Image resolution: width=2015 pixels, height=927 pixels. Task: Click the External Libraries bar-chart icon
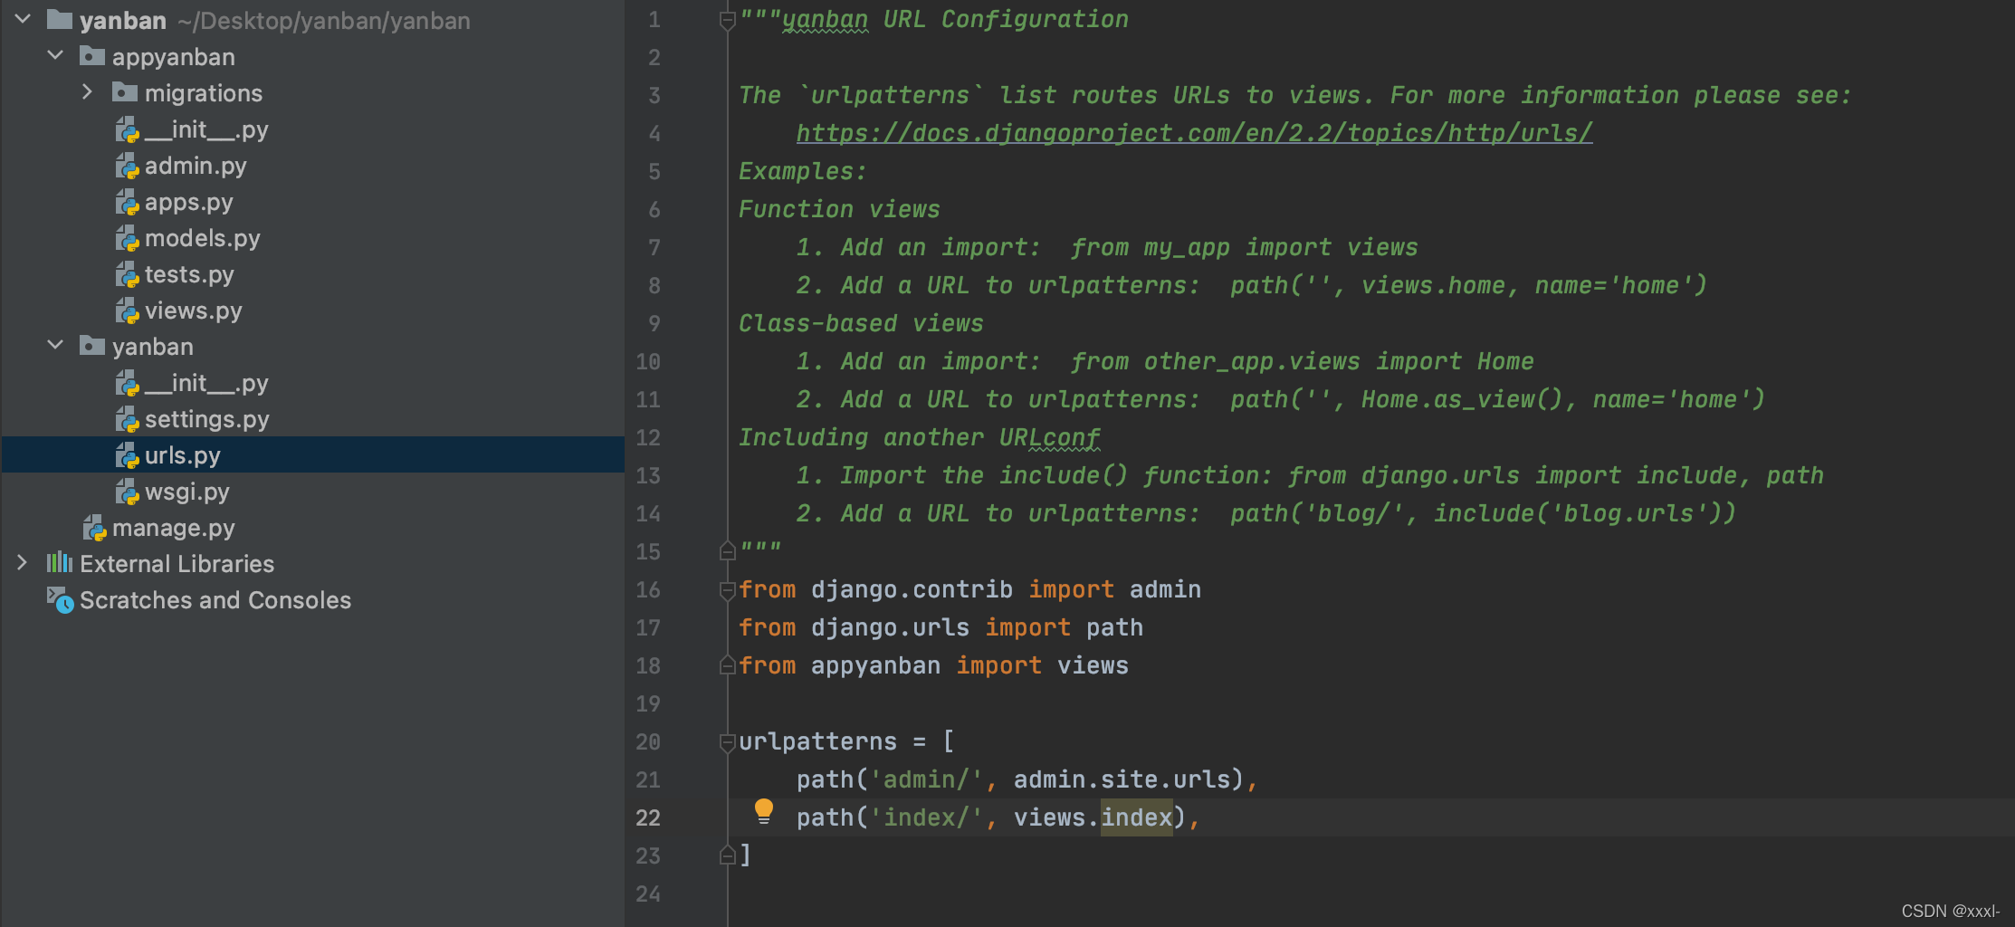click(x=60, y=562)
